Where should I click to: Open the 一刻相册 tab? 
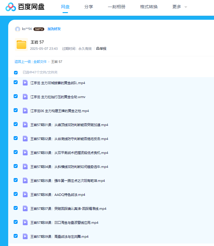coord(117,7)
